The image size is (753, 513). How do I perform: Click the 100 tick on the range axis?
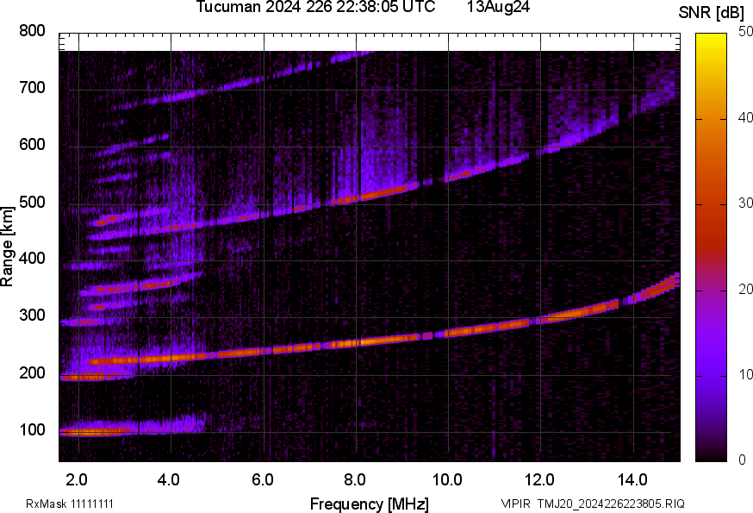(32, 430)
